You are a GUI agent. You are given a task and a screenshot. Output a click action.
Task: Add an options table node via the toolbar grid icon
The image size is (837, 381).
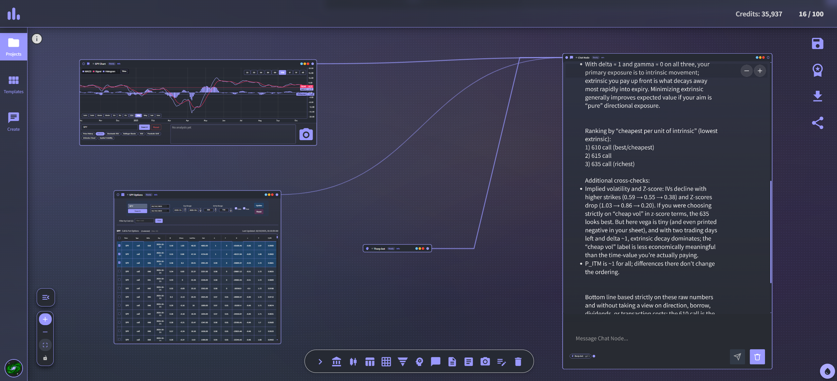tap(370, 361)
